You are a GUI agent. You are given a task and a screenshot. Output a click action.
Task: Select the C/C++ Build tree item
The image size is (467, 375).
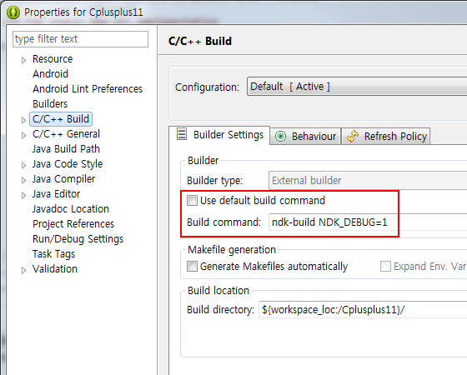pyautogui.click(x=61, y=118)
